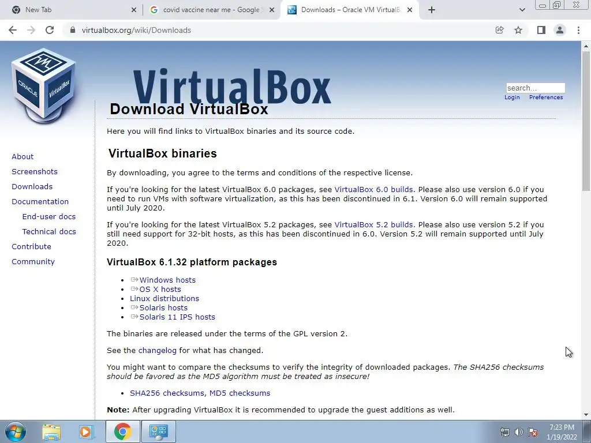Open Windows Explorer from the taskbar
The height and width of the screenshot is (443, 591).
click(x=51, y=431)
